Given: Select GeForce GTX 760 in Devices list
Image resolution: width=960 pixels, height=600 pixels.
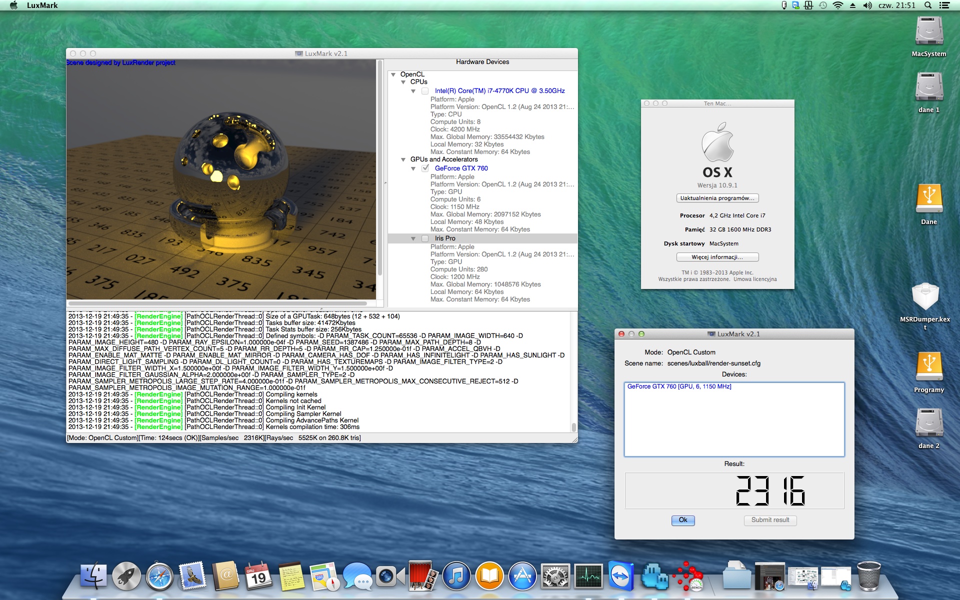Looking at the screenshot, I should pos(679,386).
